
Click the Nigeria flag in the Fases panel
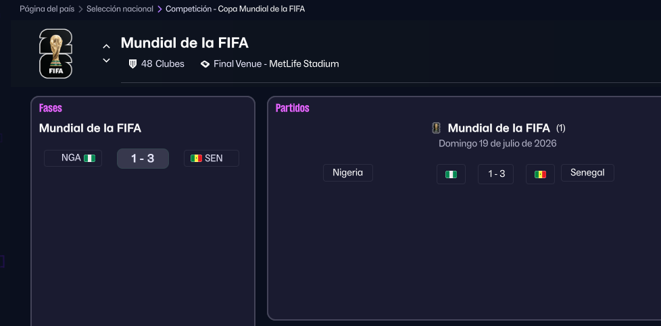(x=89, y=158)
